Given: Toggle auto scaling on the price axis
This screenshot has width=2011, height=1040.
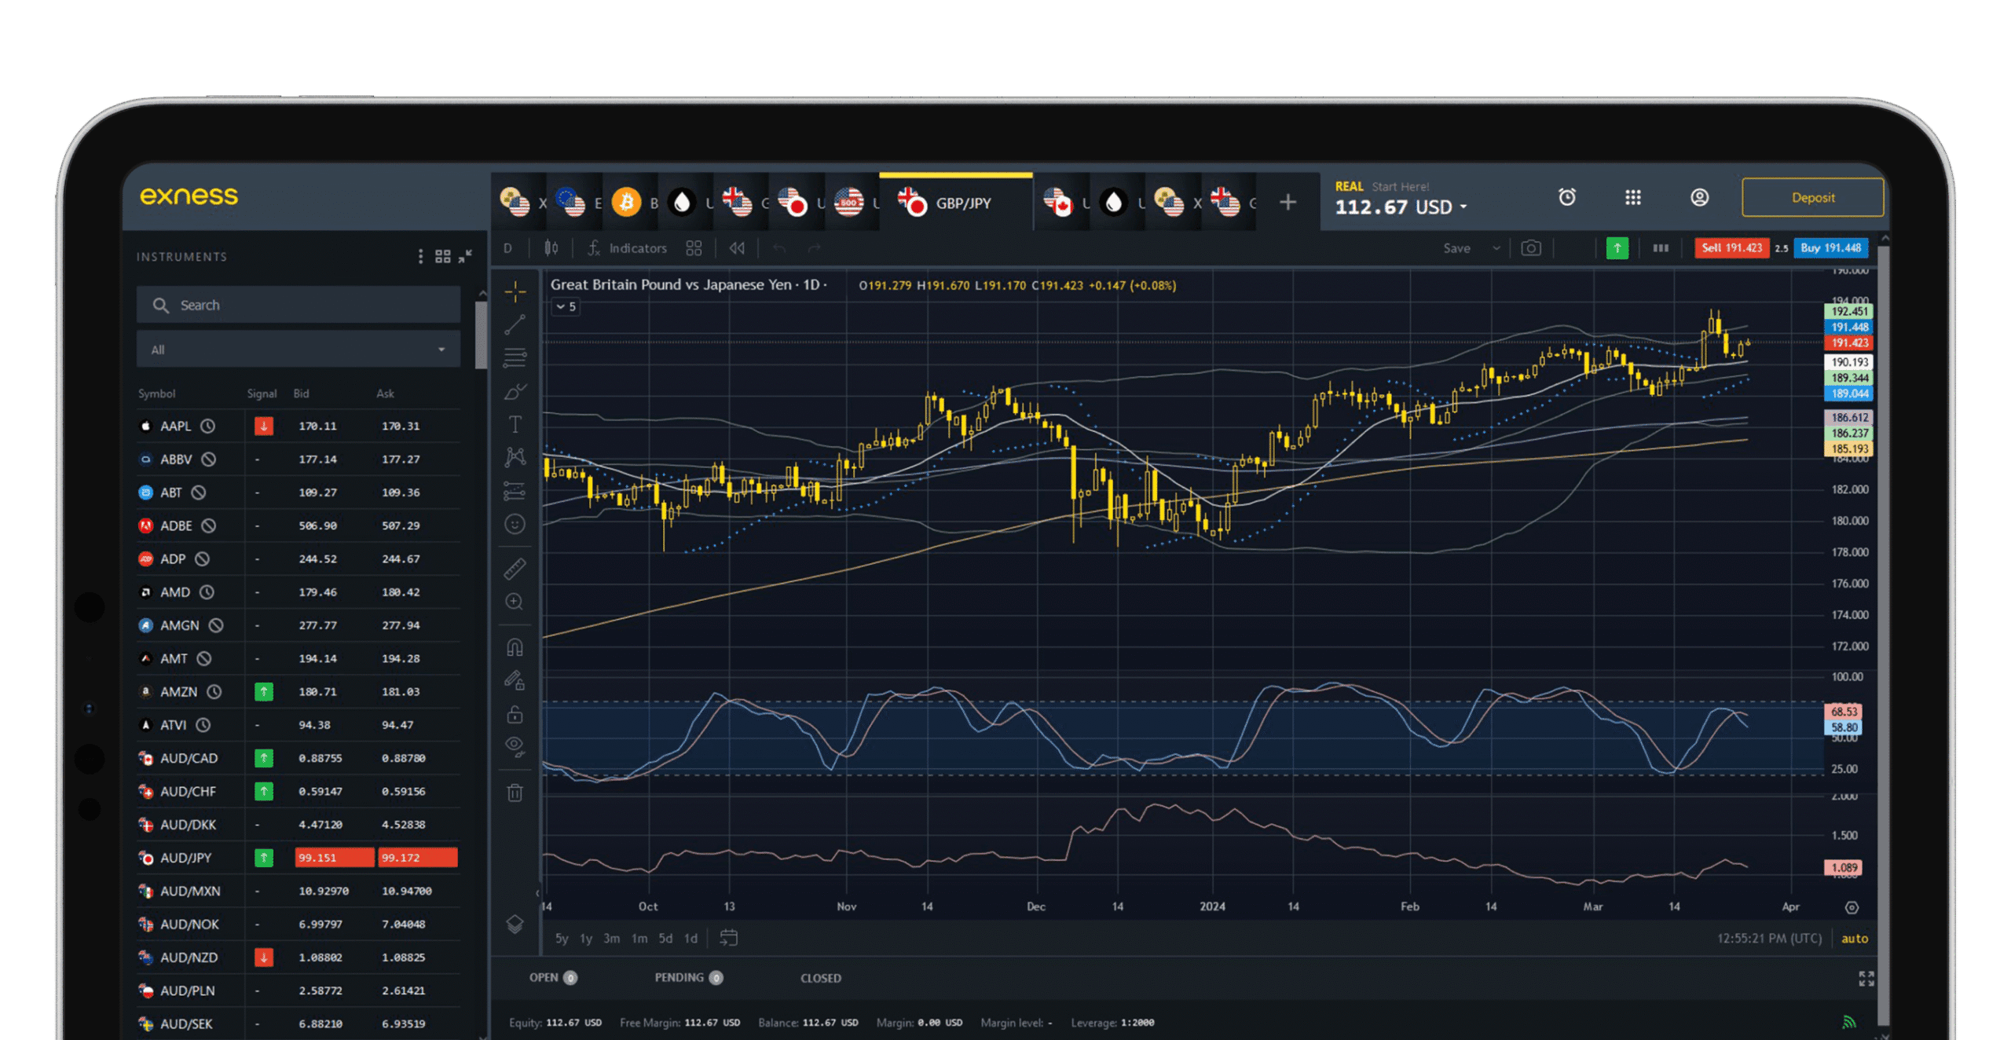Looking at the screenshot, I should 1855,938.
